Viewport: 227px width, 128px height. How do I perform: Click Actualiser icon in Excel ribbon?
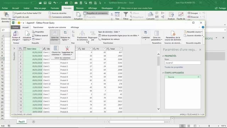tap(78, 15)
